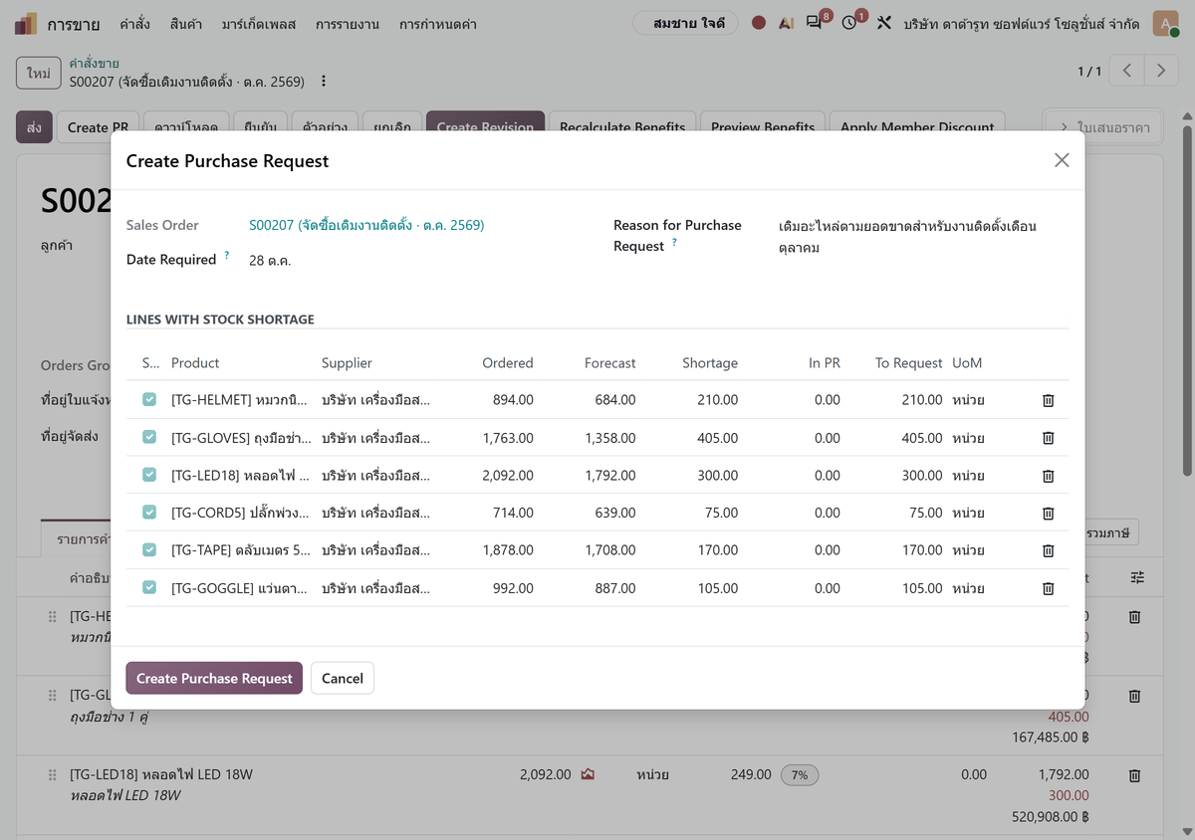Open the การกำหนดค่า menu

pos(437,24)
